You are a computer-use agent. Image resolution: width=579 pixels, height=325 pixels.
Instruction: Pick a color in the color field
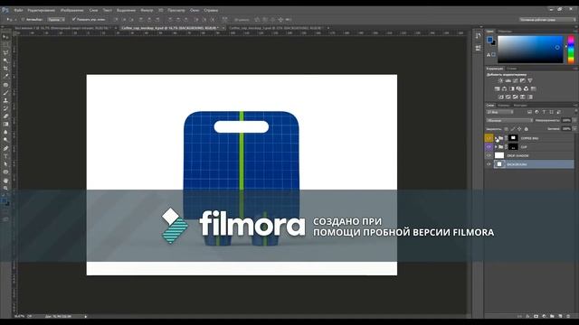pyautogui.click(x=530, y=50)
